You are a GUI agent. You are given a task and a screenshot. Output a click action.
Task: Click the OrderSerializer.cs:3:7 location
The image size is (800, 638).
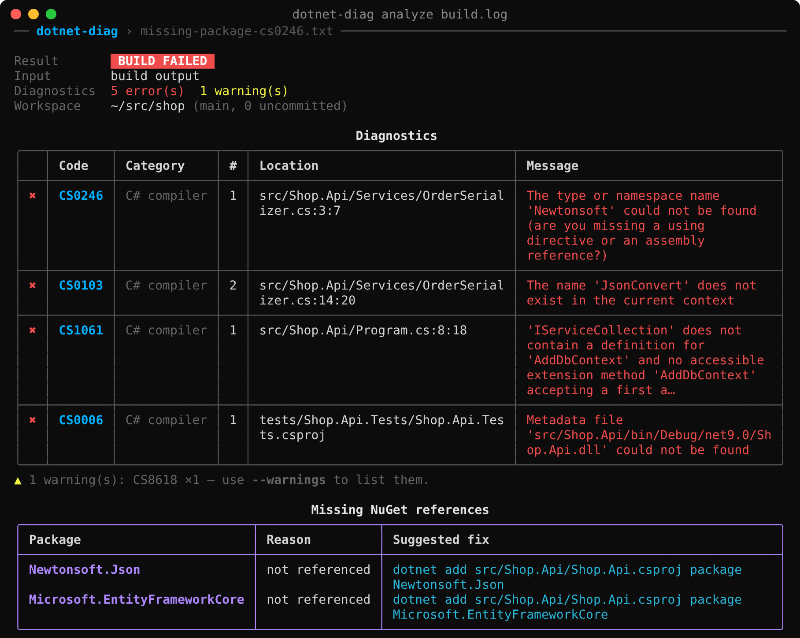[x=381, y=203]
